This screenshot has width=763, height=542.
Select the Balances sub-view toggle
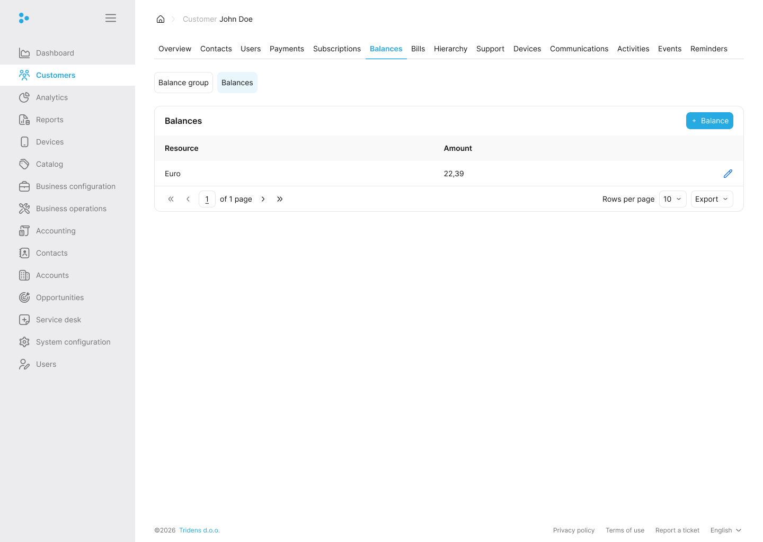click(x=237, y=83)
